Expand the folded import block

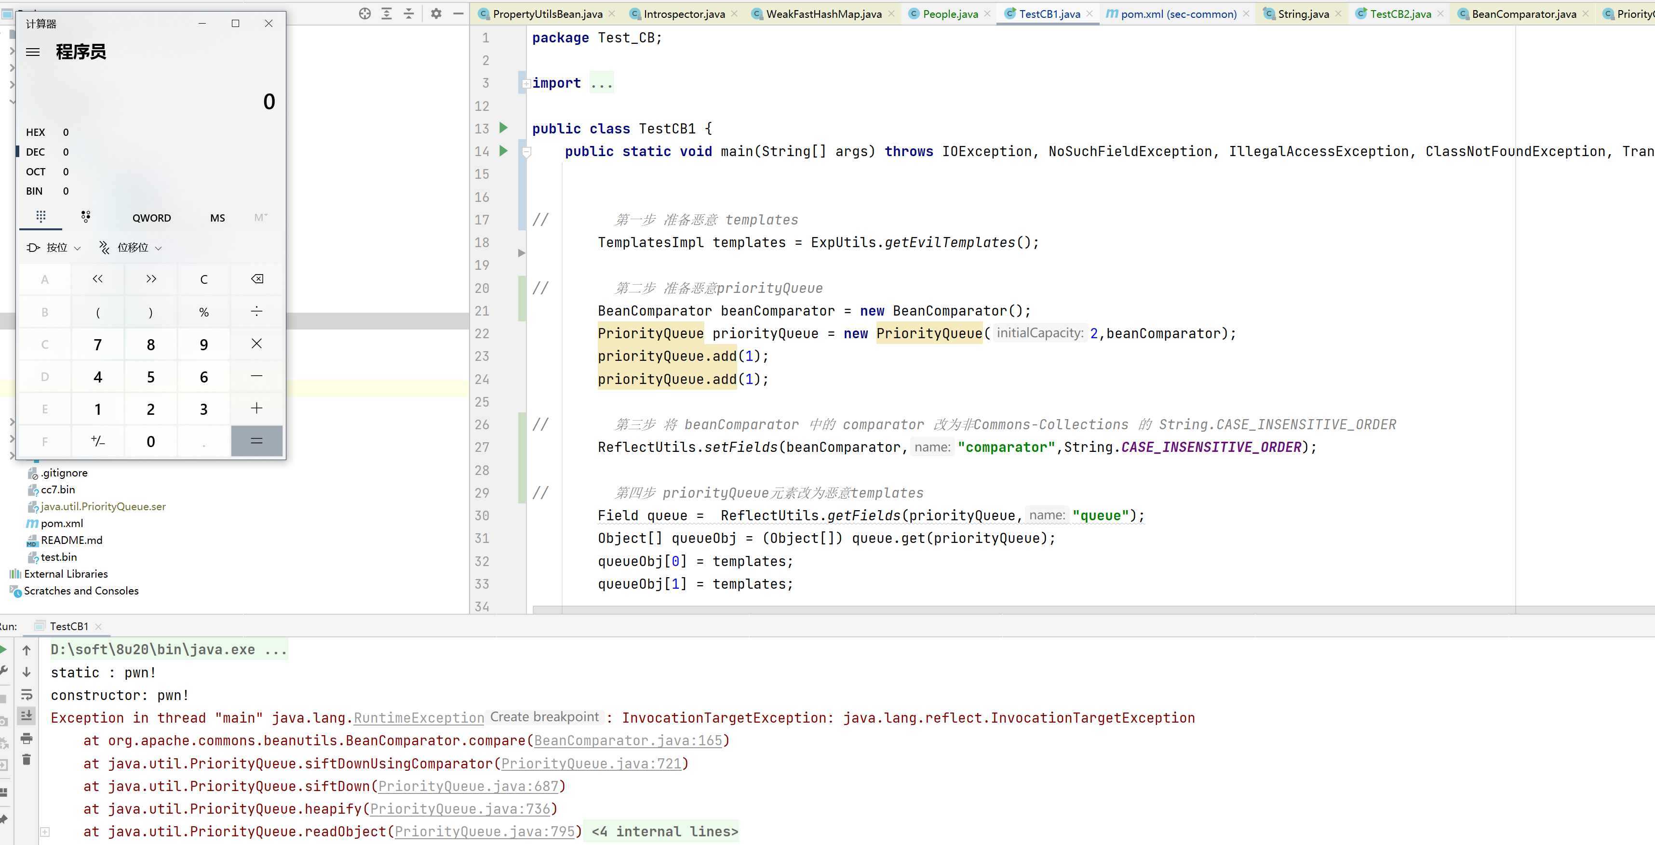coord(526,83)
